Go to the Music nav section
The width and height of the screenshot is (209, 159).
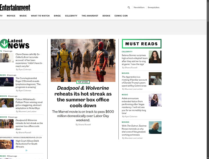point(23,16)
